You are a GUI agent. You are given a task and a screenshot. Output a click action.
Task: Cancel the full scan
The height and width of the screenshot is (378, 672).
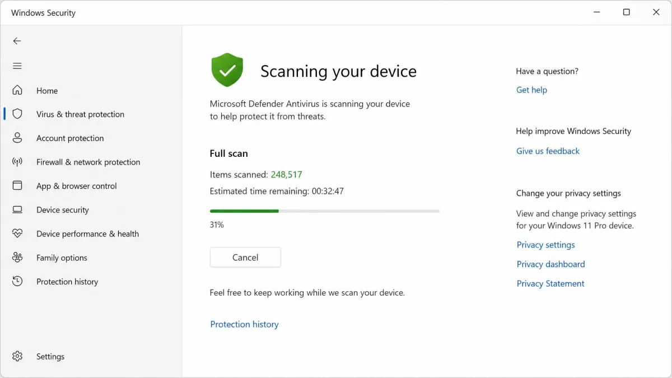245,258
